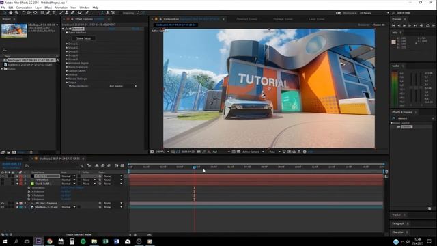Select the Pan Behind anchor tool
The height and width of the screenshot is (246, 437).
(x=35, y=13)
